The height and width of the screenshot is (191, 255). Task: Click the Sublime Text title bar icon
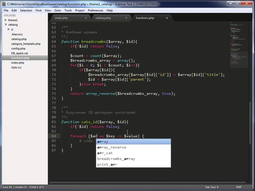coord(4,4)
